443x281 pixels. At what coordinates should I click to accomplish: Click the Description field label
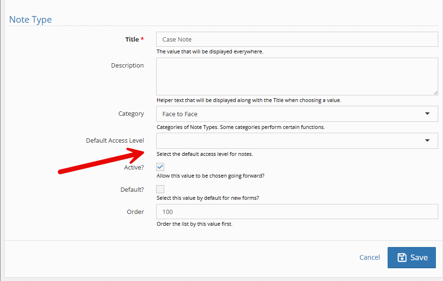(127, 66)
